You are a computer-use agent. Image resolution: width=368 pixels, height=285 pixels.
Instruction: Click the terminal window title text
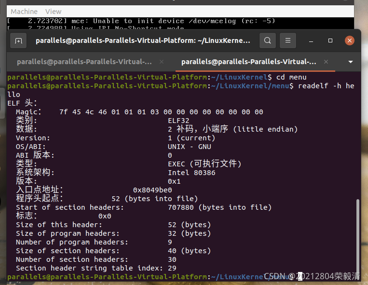[x=143, y=41]
